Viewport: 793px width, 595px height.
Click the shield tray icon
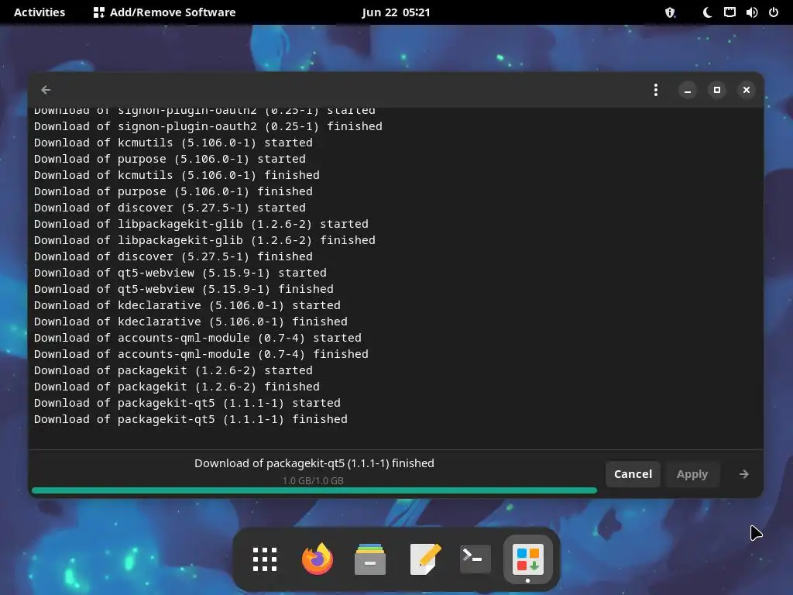point(670,12)
